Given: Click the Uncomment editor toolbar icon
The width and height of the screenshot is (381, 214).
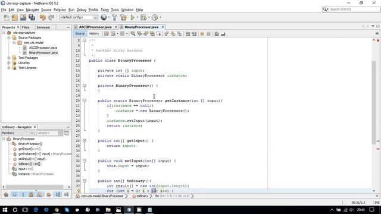Looking at the screenshot, I should tap(223, 34).
